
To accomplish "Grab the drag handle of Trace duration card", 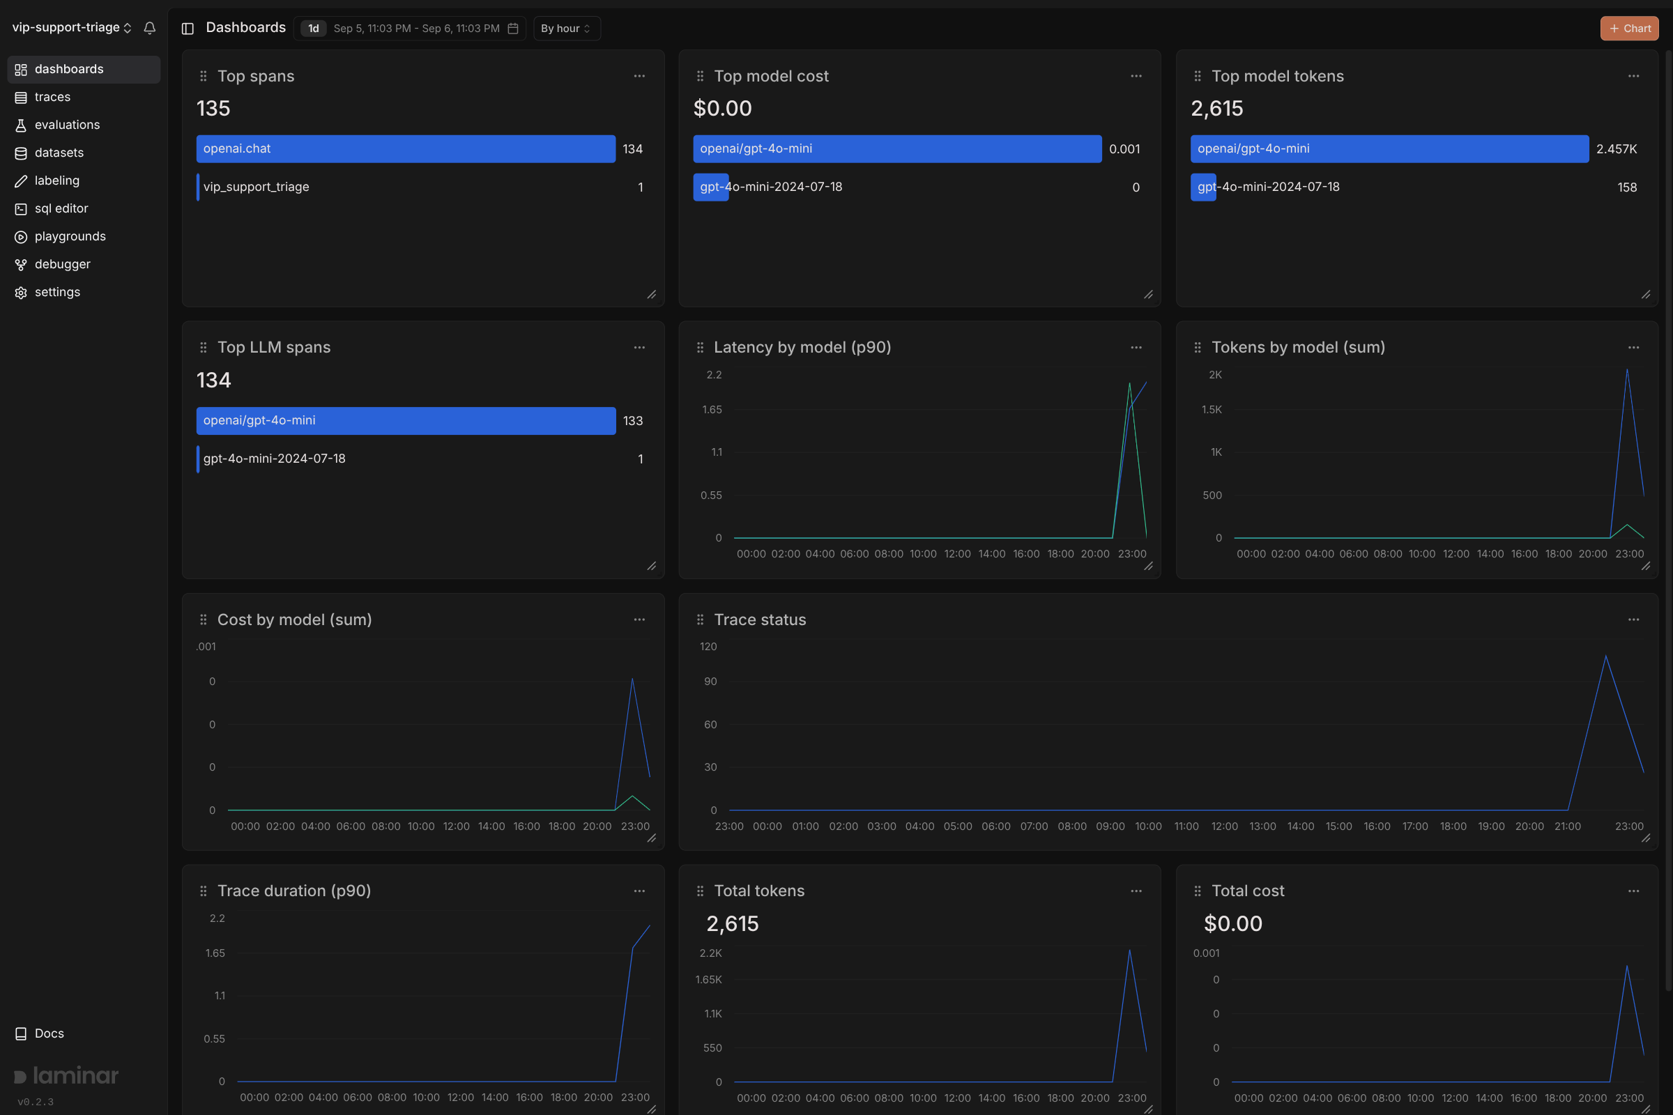I will click(204, 891).
